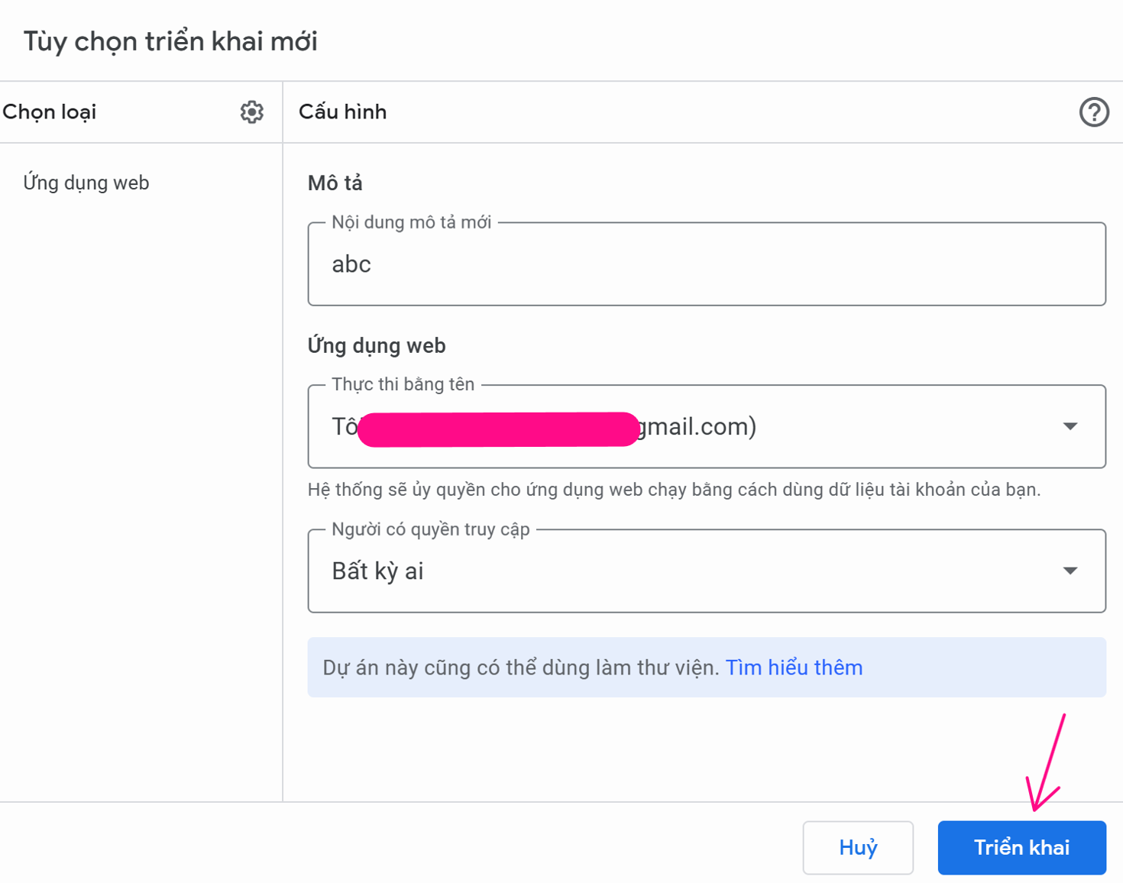Click the Nội dung mô tả mới label
The width and height of the screenshot is (1123, 883).
point(411,222)
